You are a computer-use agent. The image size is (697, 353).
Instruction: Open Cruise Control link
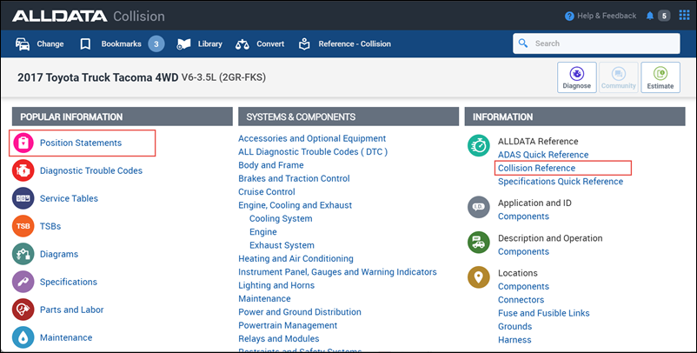pyautogui.click(x=267, y=191)
